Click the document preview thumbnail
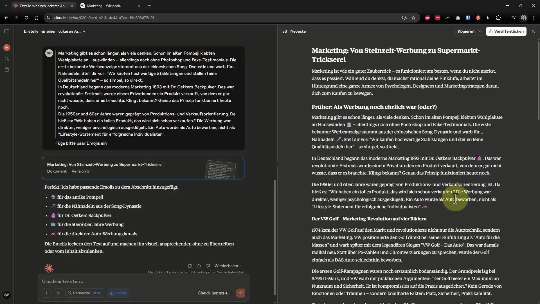Screen dimensions: 540x304 221,170
